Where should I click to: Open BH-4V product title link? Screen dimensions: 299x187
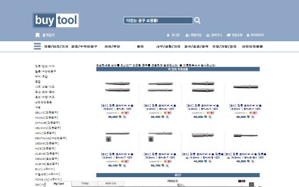pos(160,107)
